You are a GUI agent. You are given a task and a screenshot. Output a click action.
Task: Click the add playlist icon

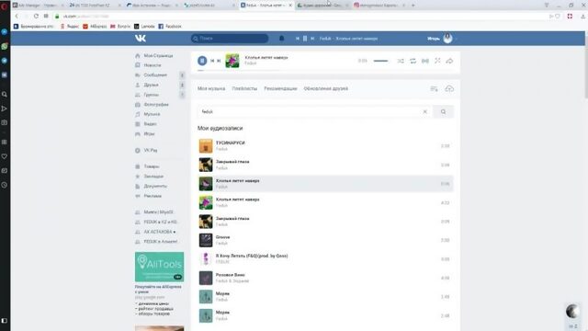click(434, 89)
